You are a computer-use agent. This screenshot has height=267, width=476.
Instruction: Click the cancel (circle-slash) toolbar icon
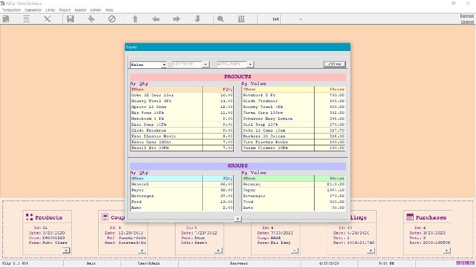point(112,19)
